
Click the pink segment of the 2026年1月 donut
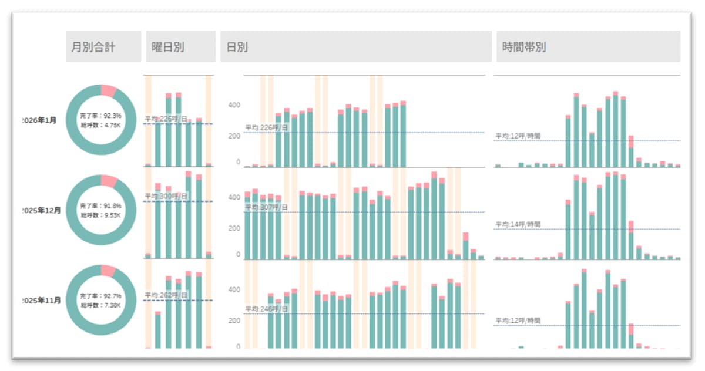click(x=108, y=90)
